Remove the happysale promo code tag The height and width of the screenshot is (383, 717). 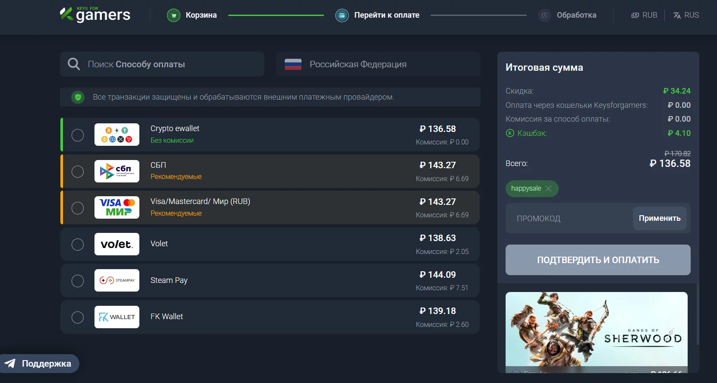click(548, 188)
